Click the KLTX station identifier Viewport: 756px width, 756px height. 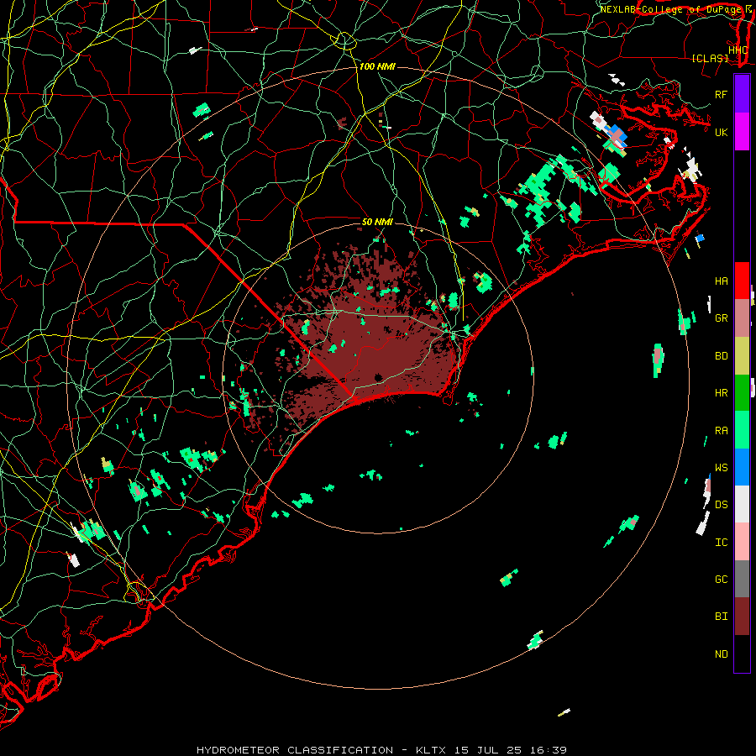click(431, 750)
